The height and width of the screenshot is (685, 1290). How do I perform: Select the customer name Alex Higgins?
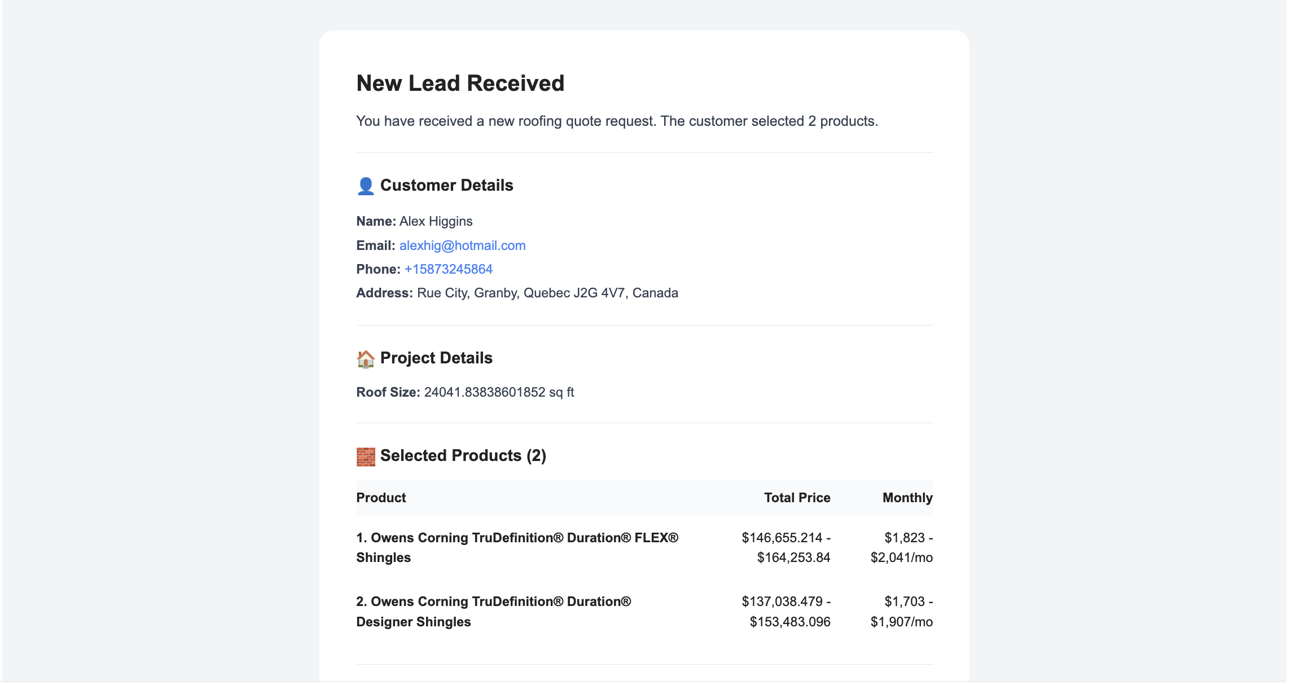(436, 221)
